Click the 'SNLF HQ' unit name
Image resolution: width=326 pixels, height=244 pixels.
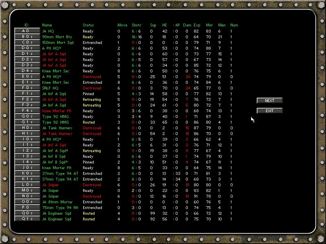[x=50, y=88]
